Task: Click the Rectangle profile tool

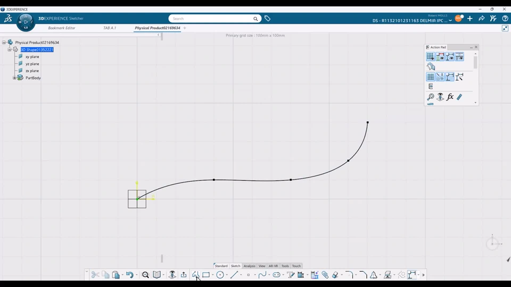Action: coord(205,275)
